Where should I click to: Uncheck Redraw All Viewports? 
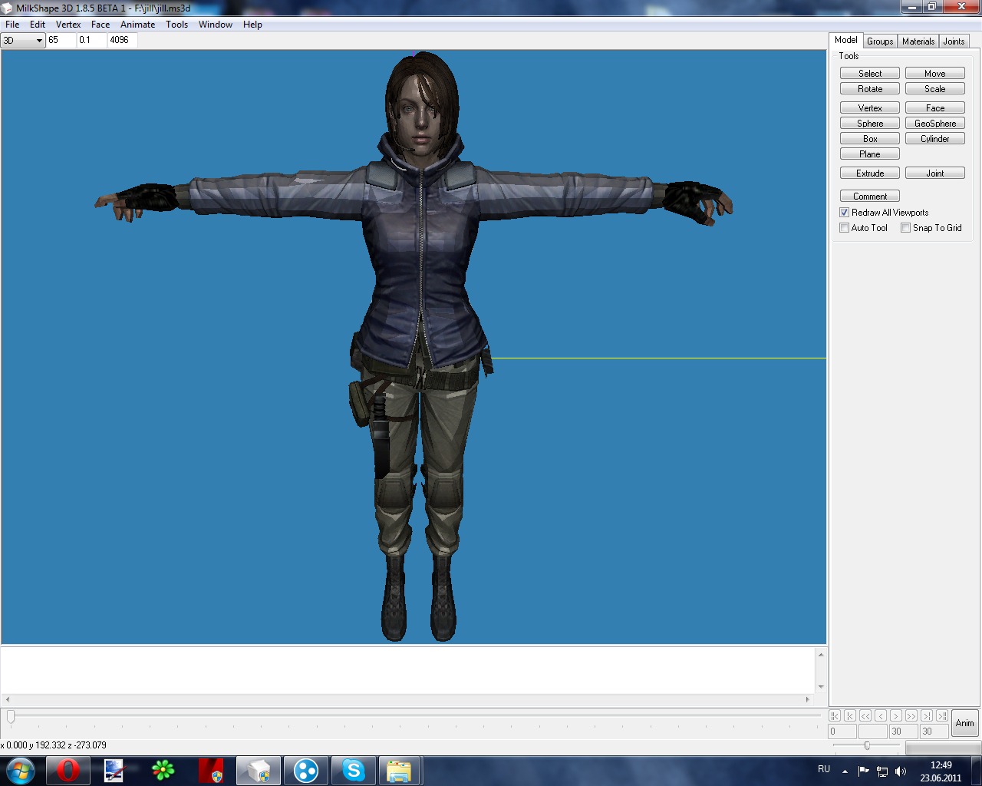point(845,213)
